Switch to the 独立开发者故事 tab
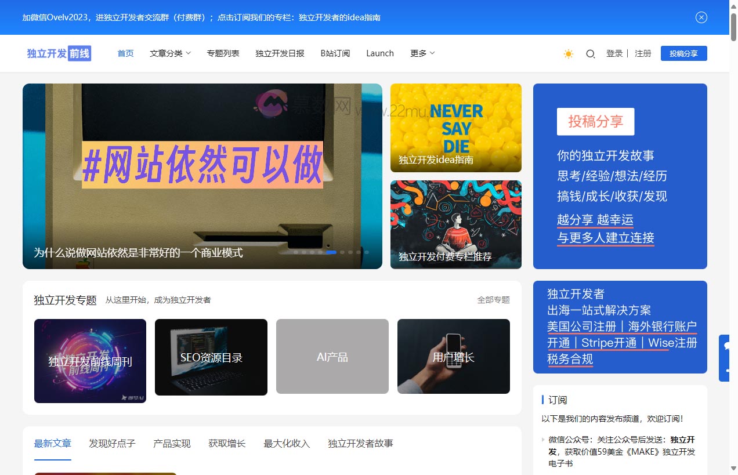The image size is (738, 475). (x=360, y=443)
